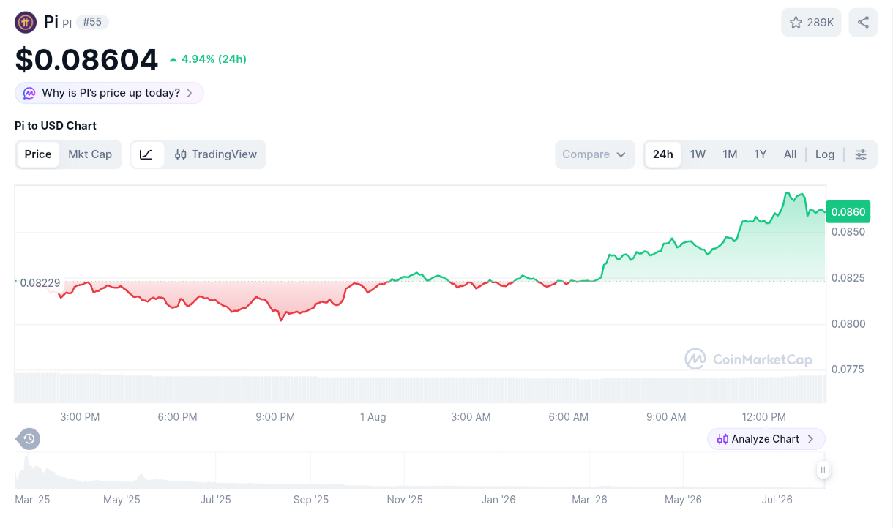Screen dimensions: 893x529
Task: Click the AI icon beside price question
Action: pos(29,93)
